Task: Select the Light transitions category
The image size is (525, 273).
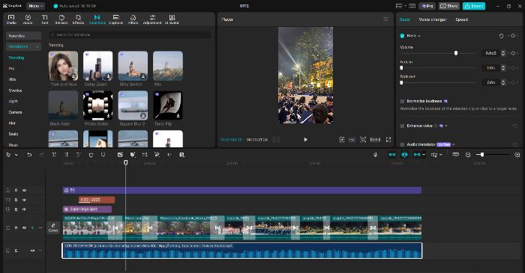Action: pyautogui.click(x=13, y=101)
